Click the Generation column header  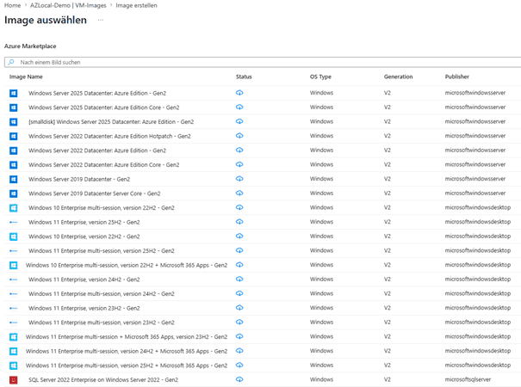[x=398, y=77]
